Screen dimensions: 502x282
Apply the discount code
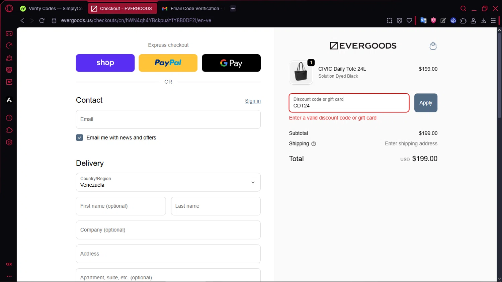tap(426, 103)
